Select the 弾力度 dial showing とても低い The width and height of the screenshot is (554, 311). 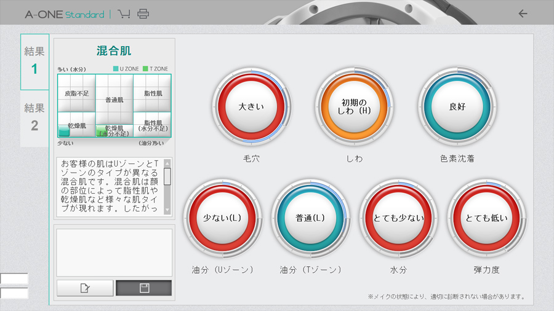486,218
